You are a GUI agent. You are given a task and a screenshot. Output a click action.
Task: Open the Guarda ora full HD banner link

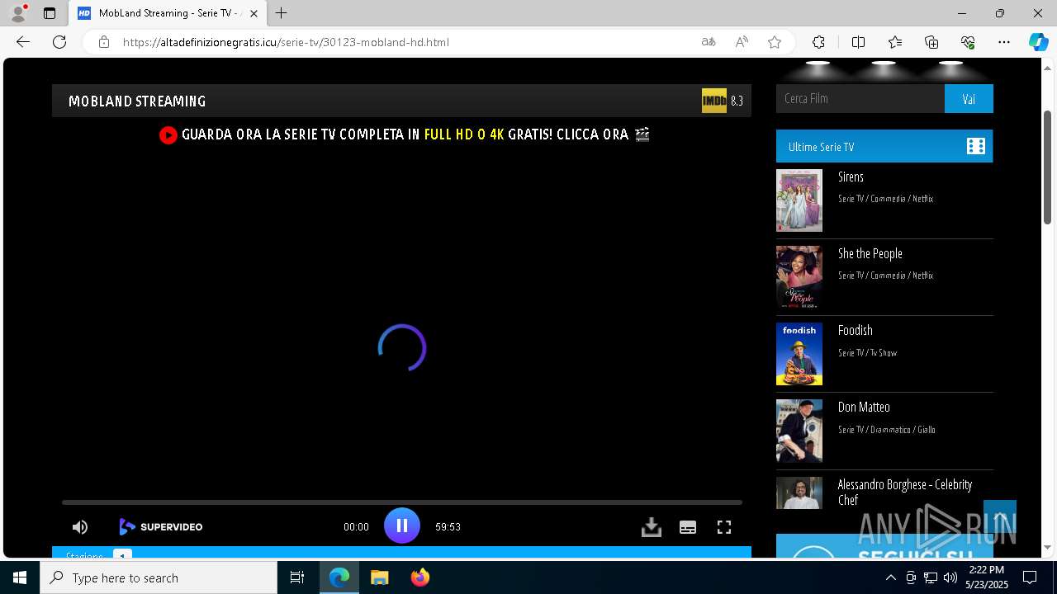(405, 134)
